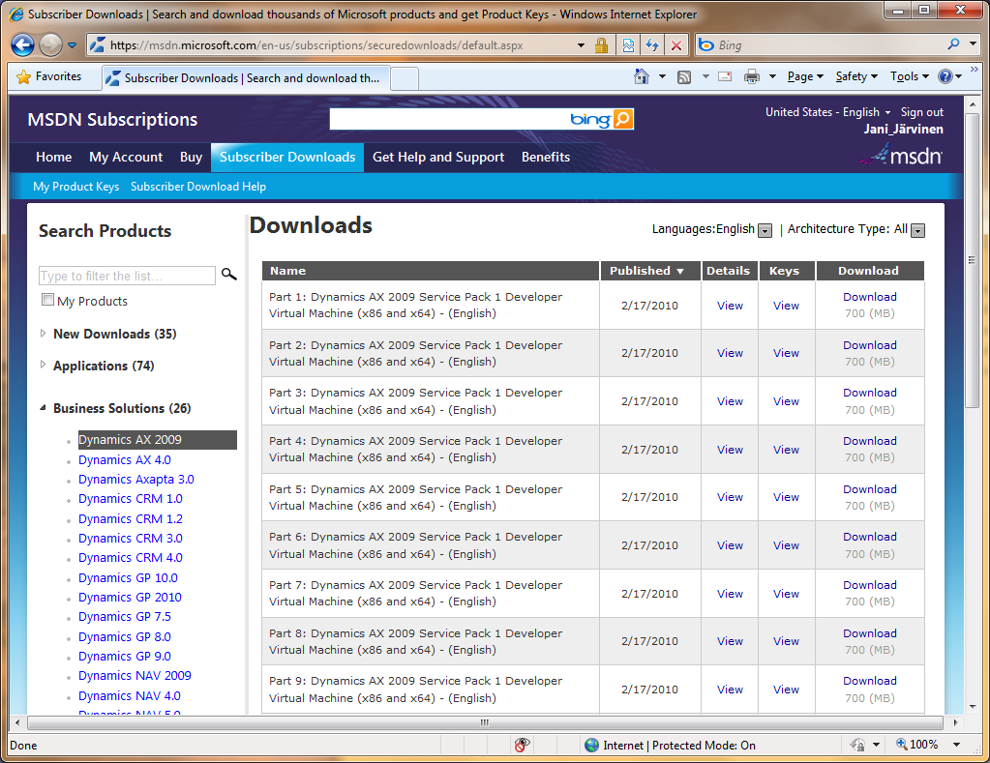Open the Safety menu

(856, 76)
